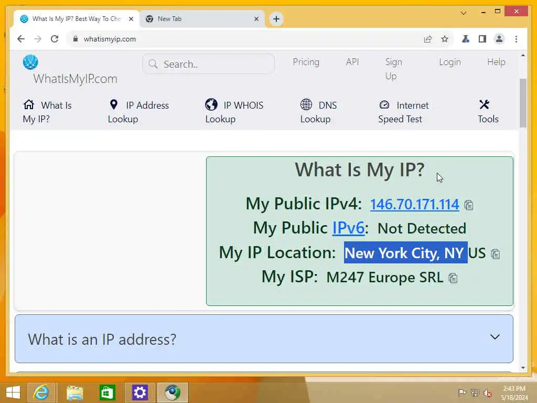Open the PC Settings gear taskbar icon

[139, 393]
